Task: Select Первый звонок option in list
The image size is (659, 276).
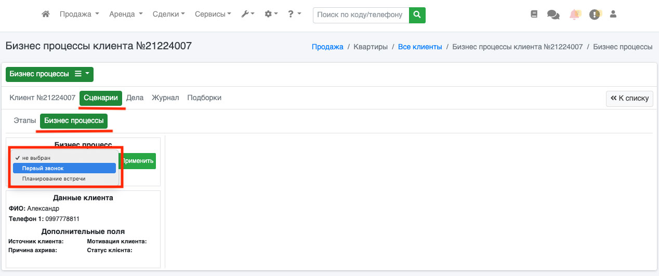Action: coord(64,168)
